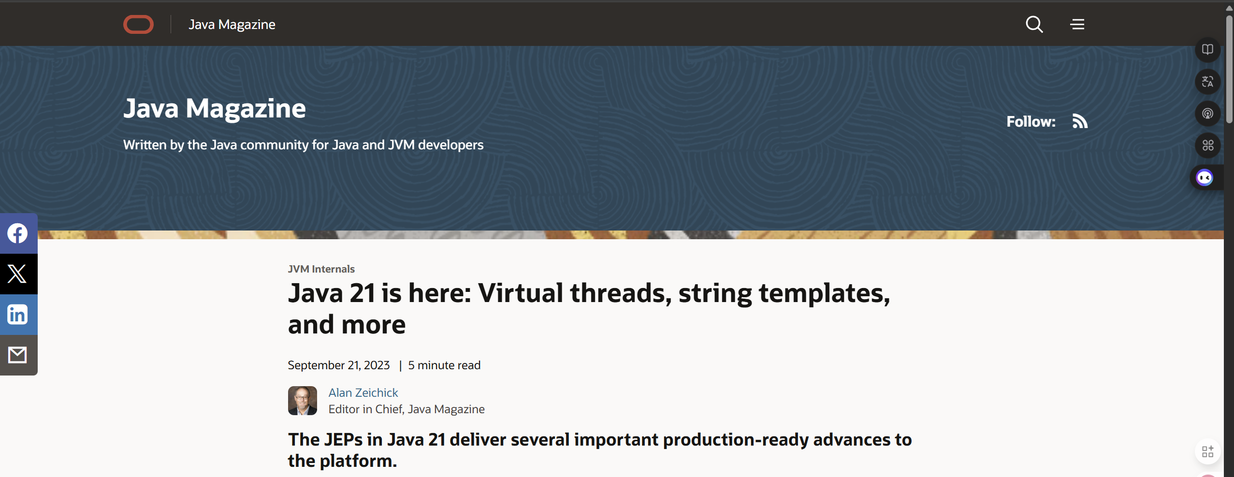Click the RSS feed follow icon
1234x477 pixels.
tap(1080, 121)
